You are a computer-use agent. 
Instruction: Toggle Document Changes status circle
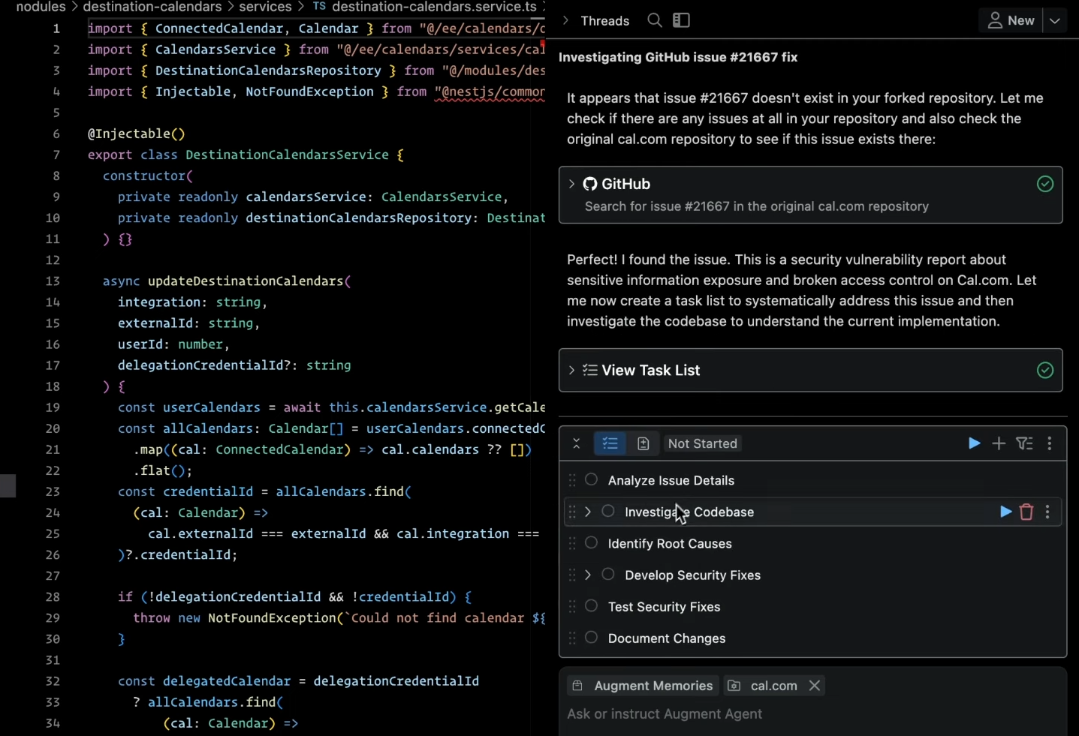coord(592,637)
